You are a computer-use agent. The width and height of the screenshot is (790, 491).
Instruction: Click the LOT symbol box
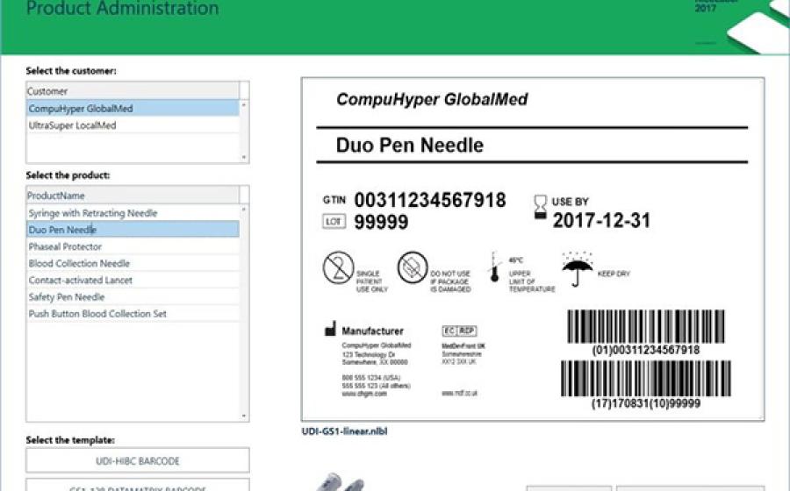pos(334,221)
